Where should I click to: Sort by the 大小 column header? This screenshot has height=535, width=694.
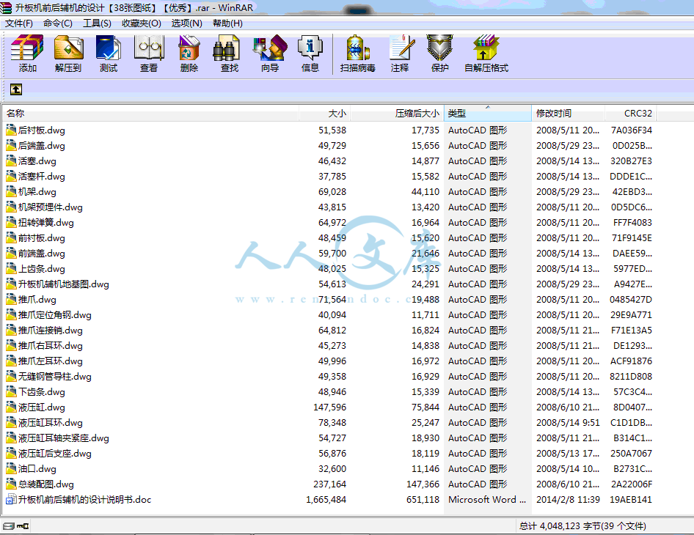324,113
